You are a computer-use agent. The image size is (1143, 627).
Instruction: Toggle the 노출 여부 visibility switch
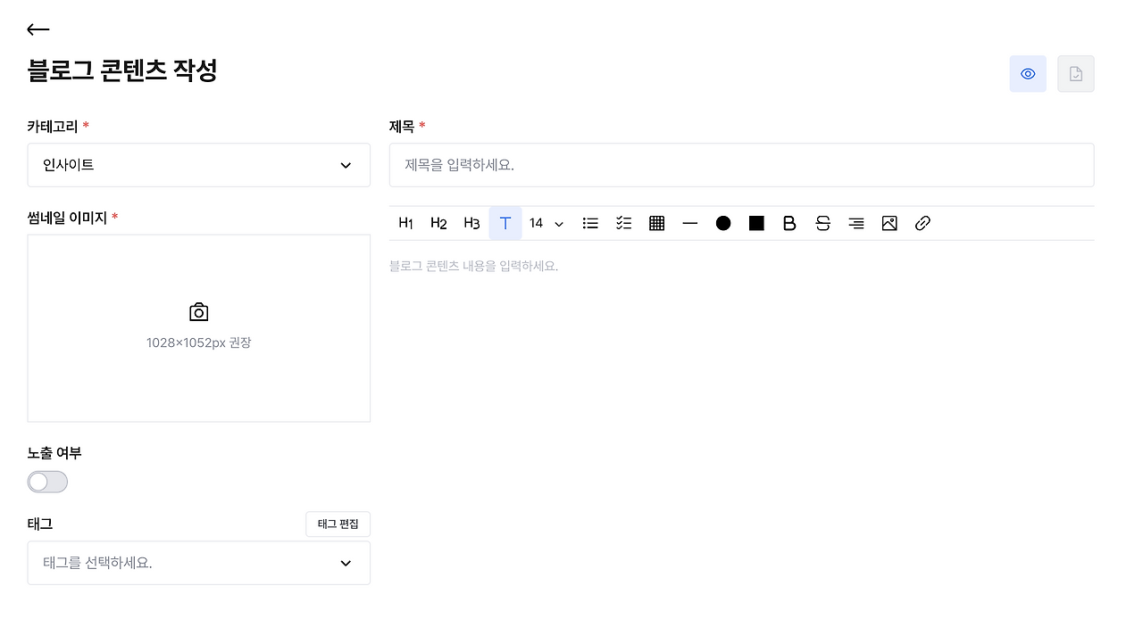47,482
